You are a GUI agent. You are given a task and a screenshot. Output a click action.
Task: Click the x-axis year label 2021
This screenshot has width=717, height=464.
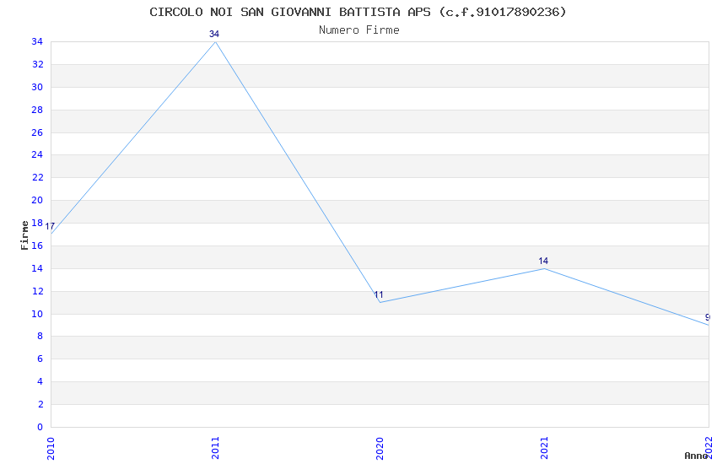[x=544, y=448]
